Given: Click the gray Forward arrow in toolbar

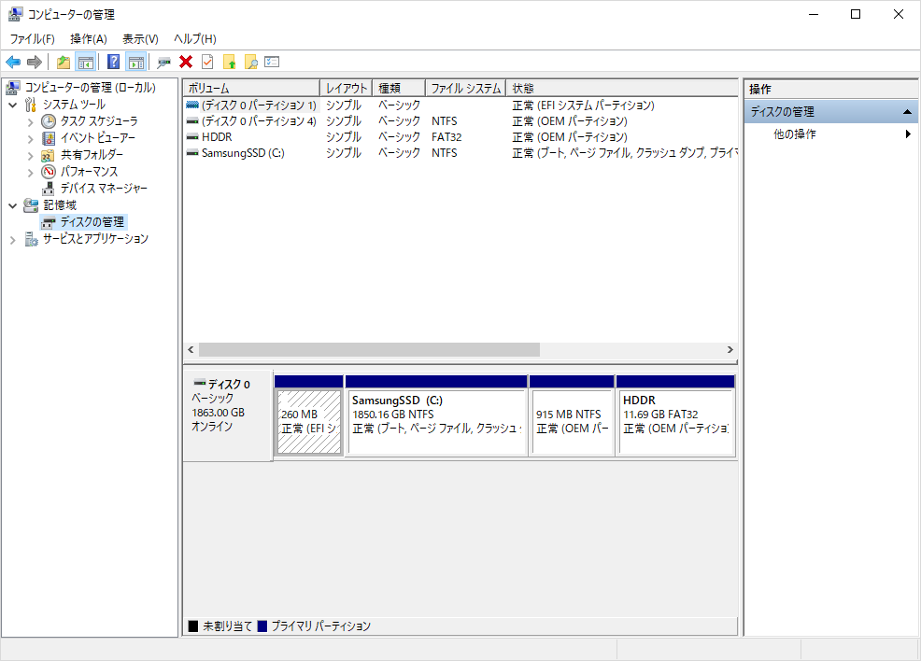Looking at the screenshot, I should click(35, 62).
